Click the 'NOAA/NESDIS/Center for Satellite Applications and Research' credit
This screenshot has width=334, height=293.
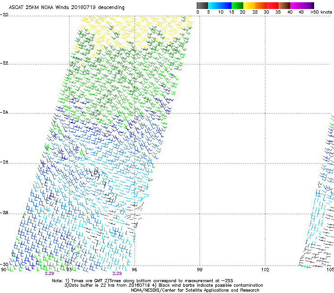click(195, 290)
